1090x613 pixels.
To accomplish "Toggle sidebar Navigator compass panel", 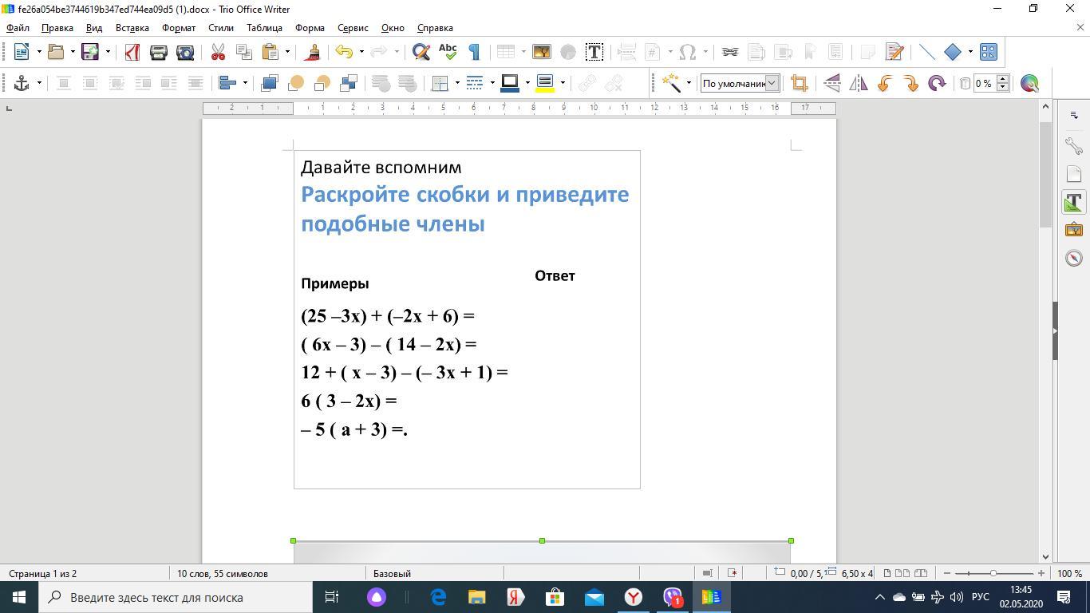I will pyautogui.click(x=1074, y=258).
